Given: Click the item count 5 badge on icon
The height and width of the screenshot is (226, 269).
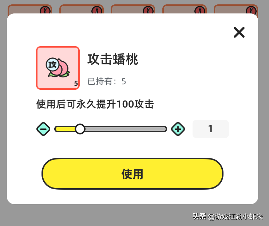Looking at the screenshot, I should click(76, 83).
